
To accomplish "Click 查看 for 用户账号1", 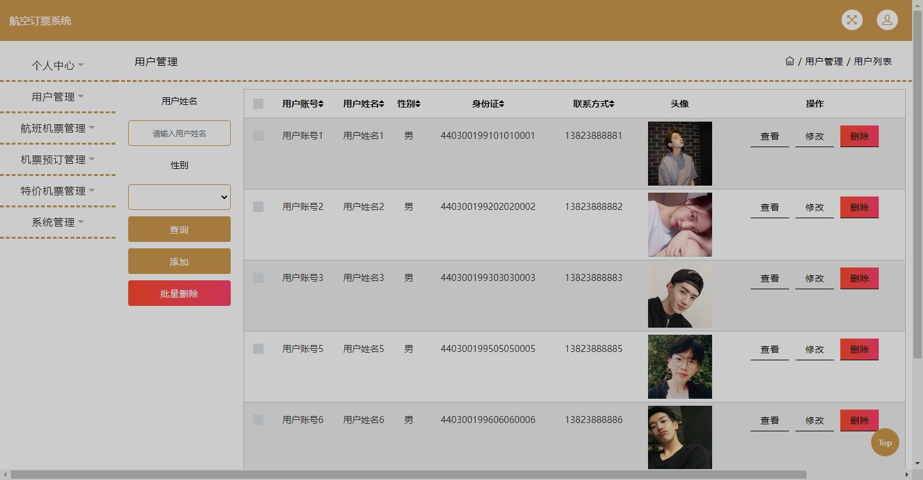I will coord(770,136).
